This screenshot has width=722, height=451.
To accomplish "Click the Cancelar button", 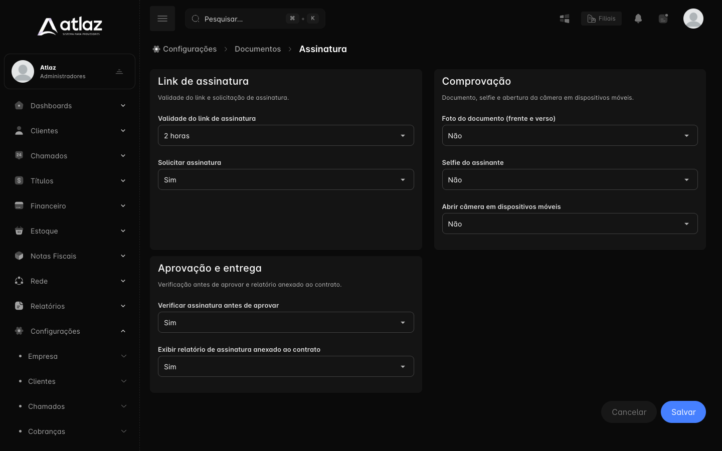I will [x=629, y=412].
